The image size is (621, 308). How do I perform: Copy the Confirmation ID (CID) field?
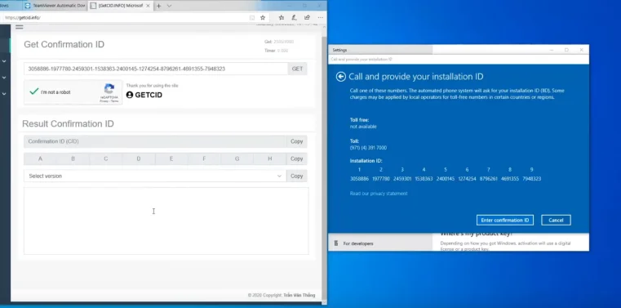[x=297, y=141]
